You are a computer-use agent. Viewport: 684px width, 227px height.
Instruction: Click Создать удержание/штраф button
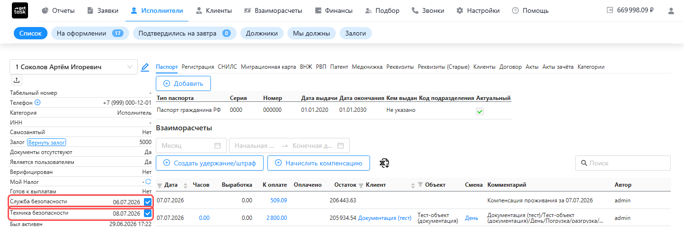(x=209, y=163)
